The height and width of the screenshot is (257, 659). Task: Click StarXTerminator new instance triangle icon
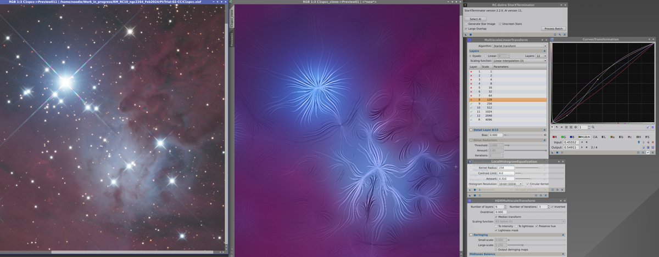click(466, 35)
